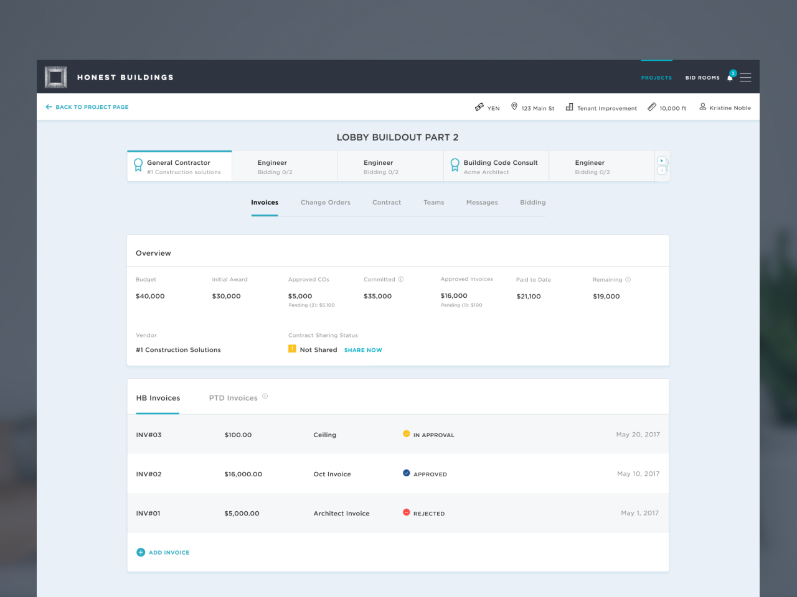
Task: Open the hamburger menu
Action: click(745, 78)
